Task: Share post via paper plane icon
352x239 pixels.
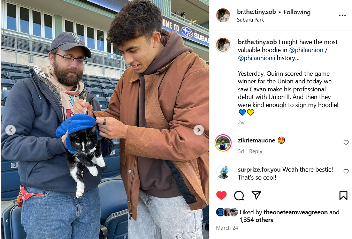Action: coord(257,195)
